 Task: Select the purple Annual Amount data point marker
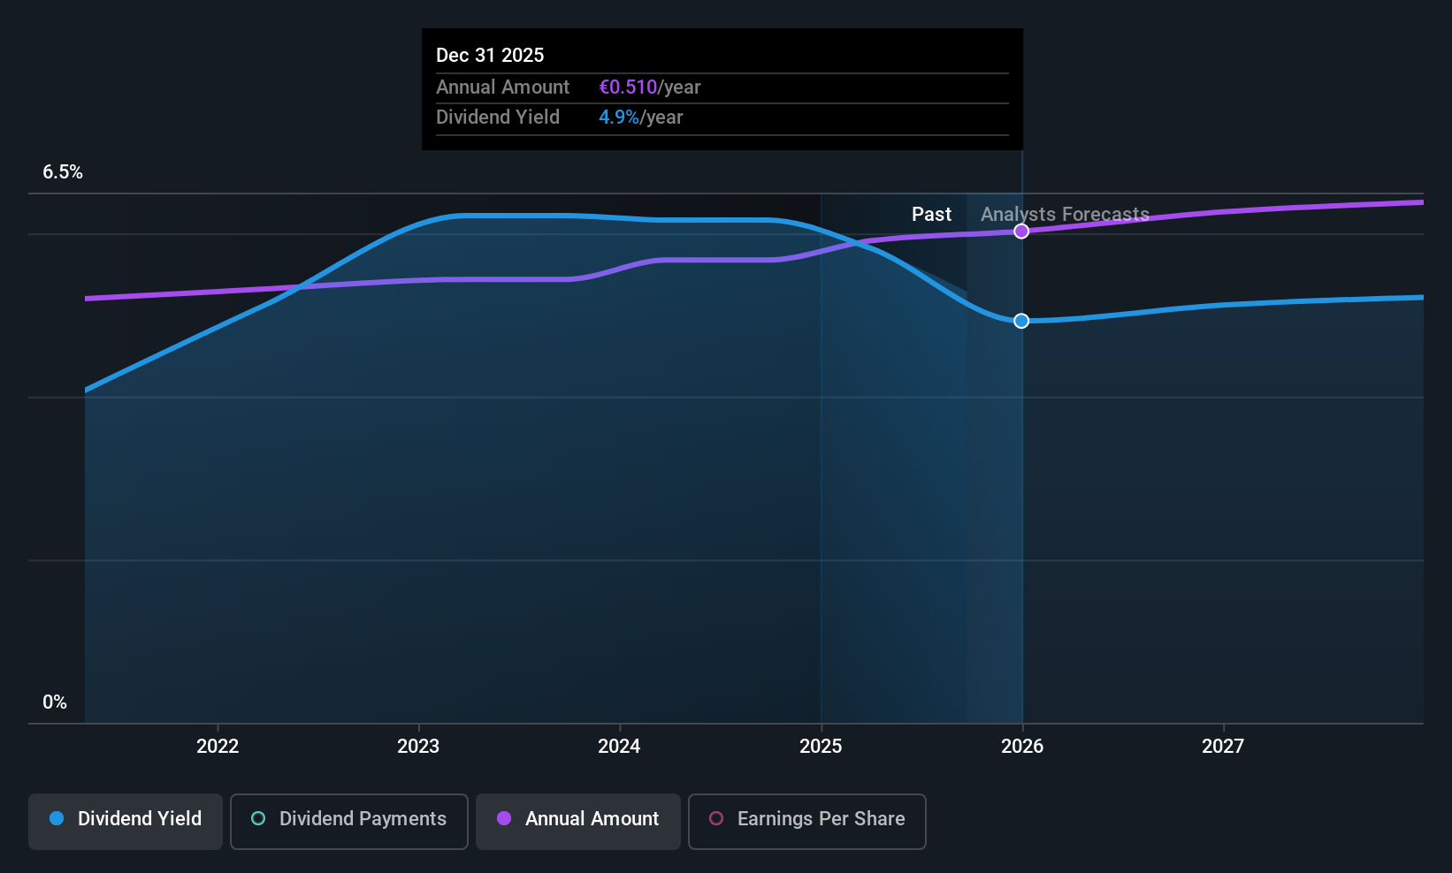point(1021,232)
